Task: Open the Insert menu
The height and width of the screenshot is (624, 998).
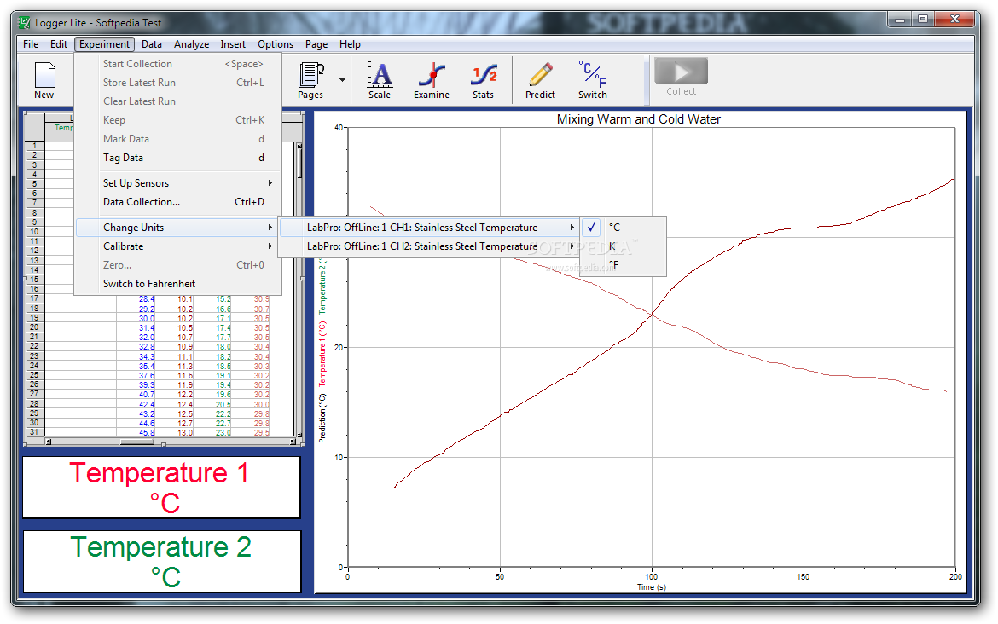Action: (233, 43)
